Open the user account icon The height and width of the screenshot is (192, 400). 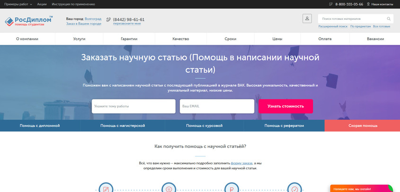point(307,18)
